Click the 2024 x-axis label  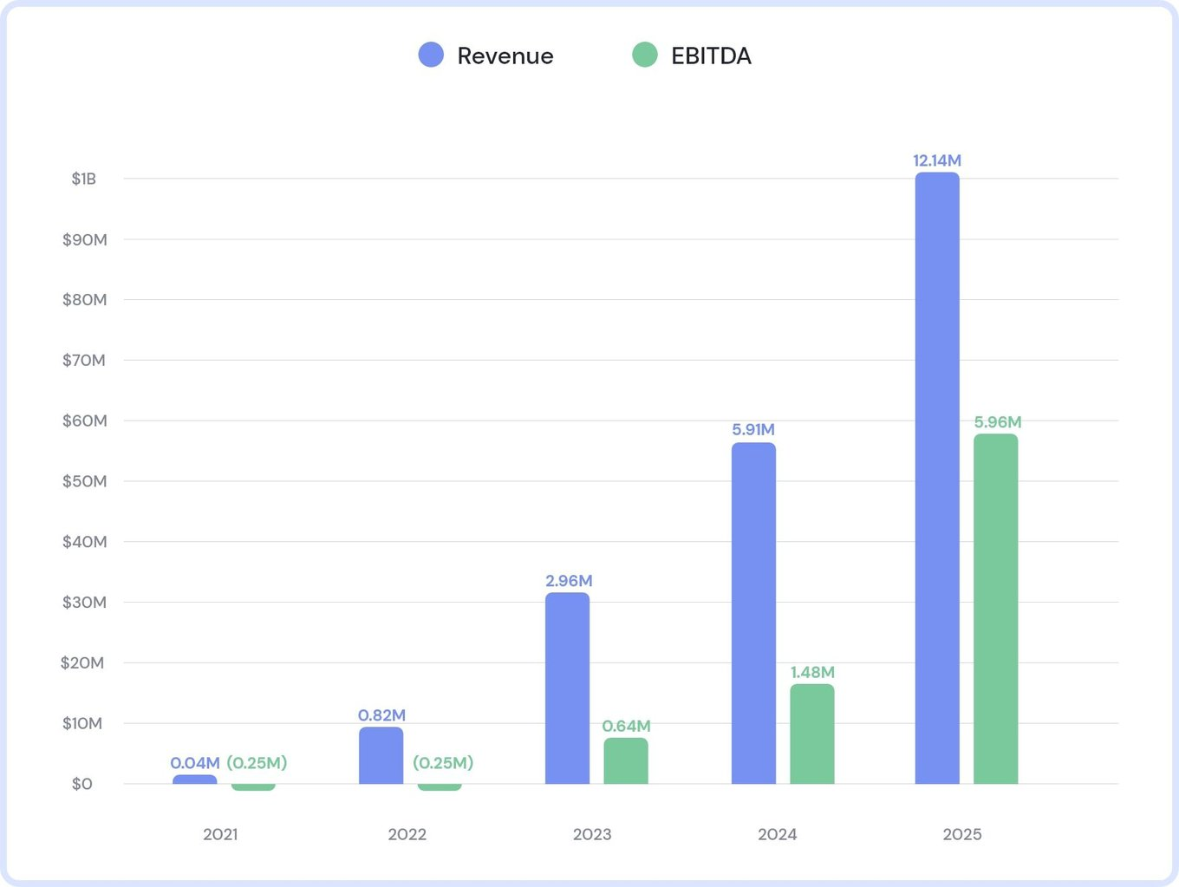pos(778,834)
